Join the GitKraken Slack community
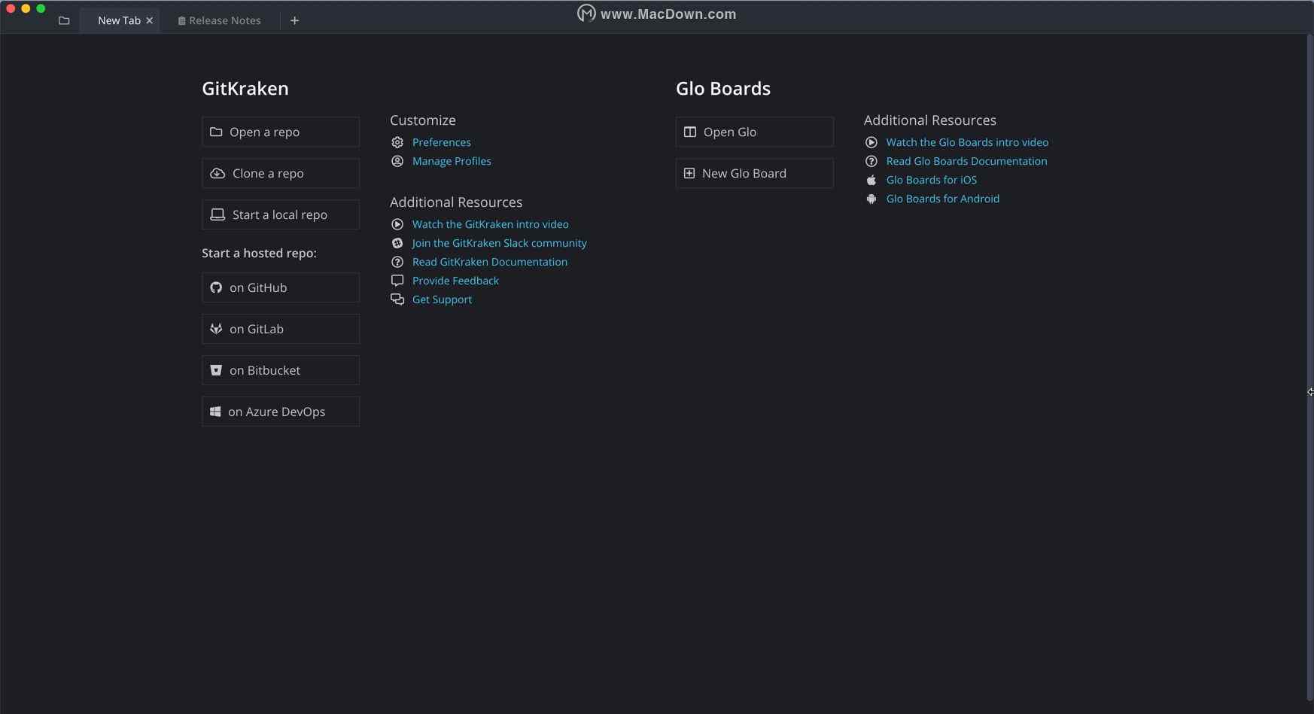This screenshot has height=714, width=1314. coord(500,243)
